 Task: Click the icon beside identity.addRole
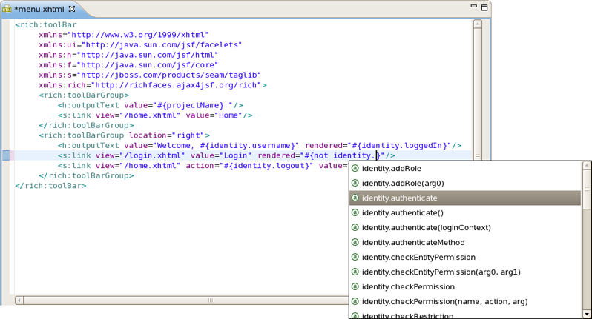(355, 168)
